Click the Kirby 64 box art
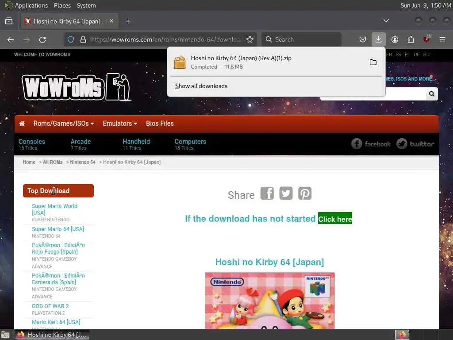This screenshot has height=340, width=453. tap(269, 301)
